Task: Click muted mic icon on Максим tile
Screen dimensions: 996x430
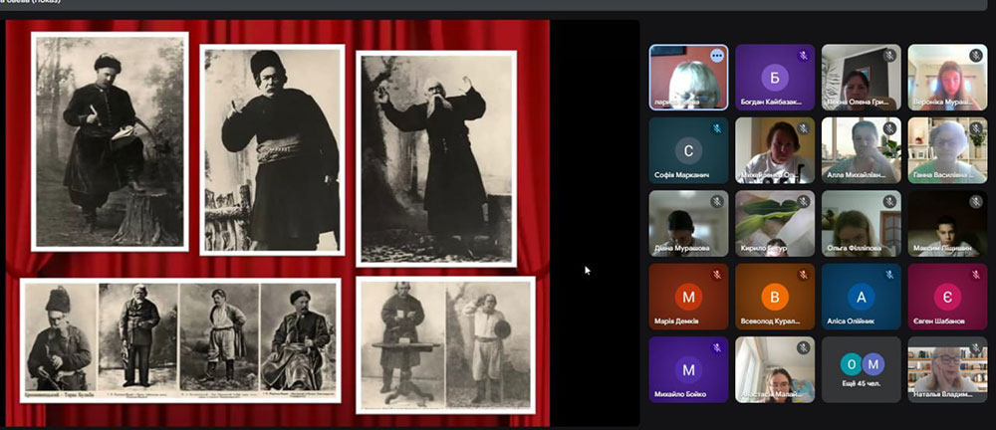Action: pos(976,202)
